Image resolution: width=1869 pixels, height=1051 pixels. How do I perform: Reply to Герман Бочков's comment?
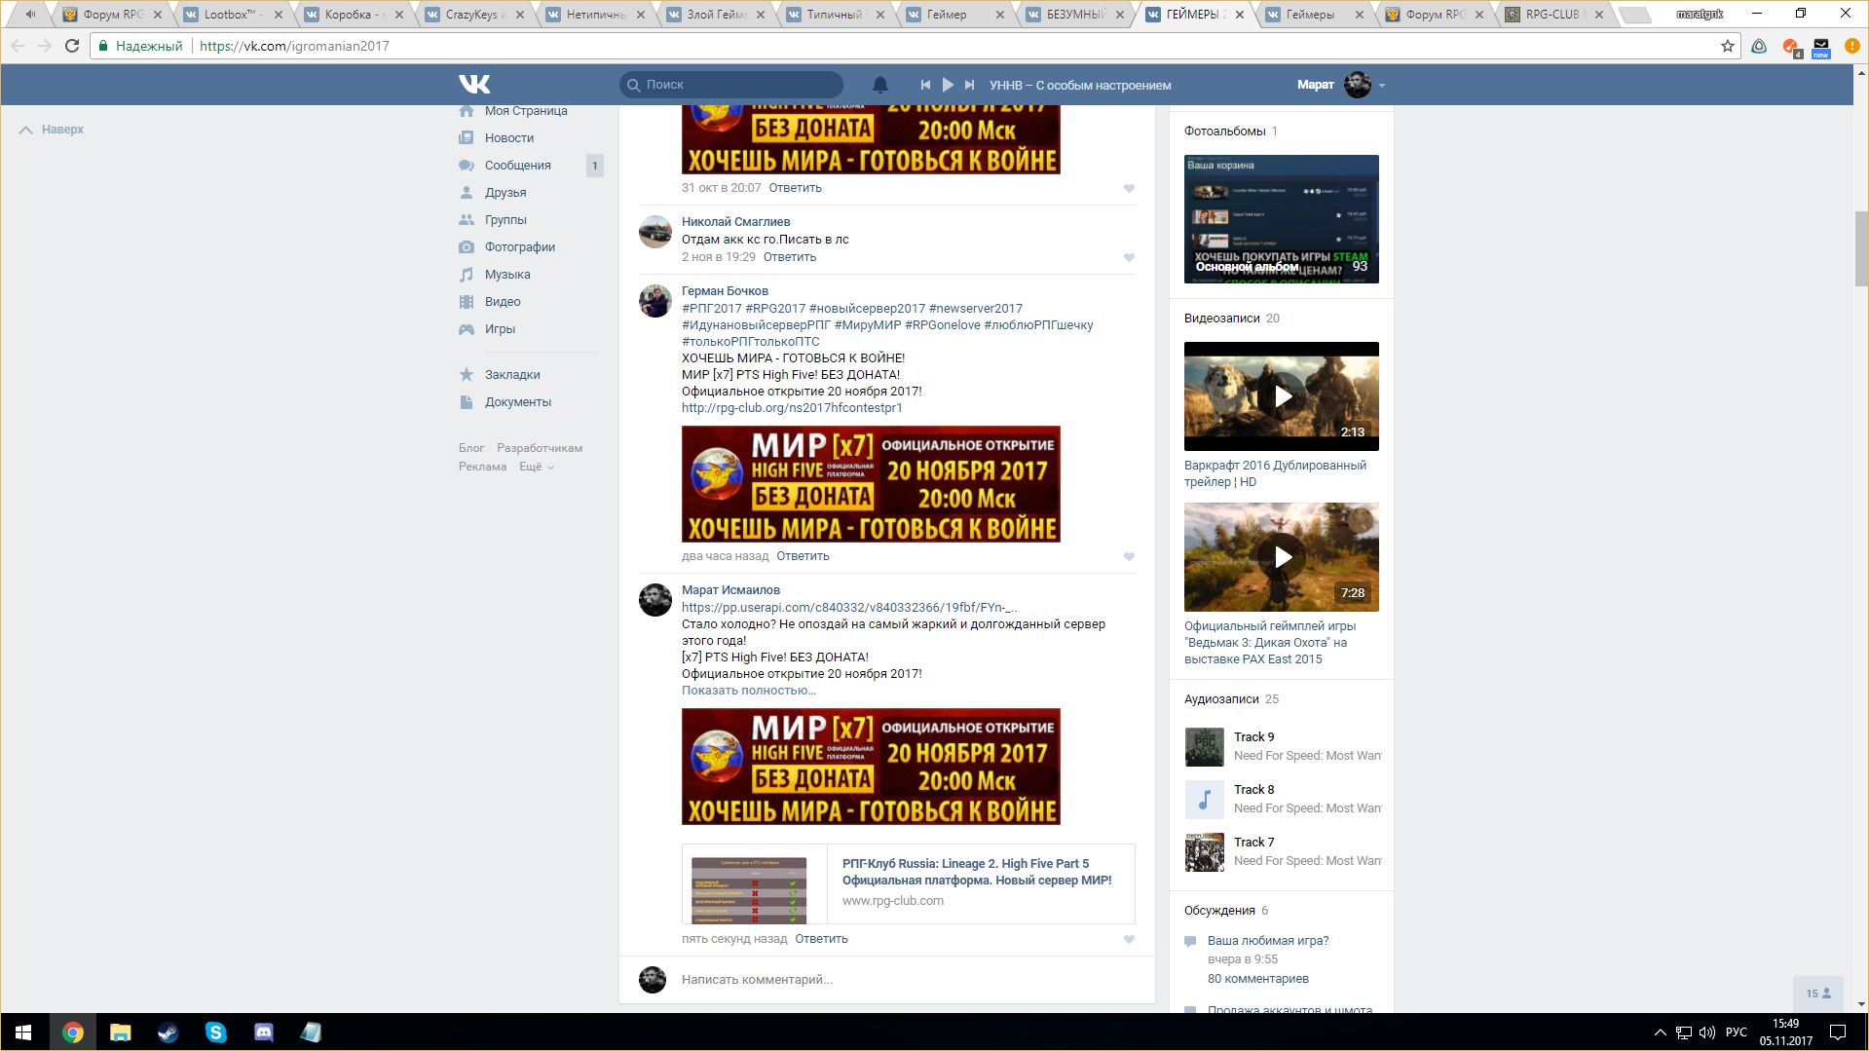pyautogui.click(x=803, y=556)
